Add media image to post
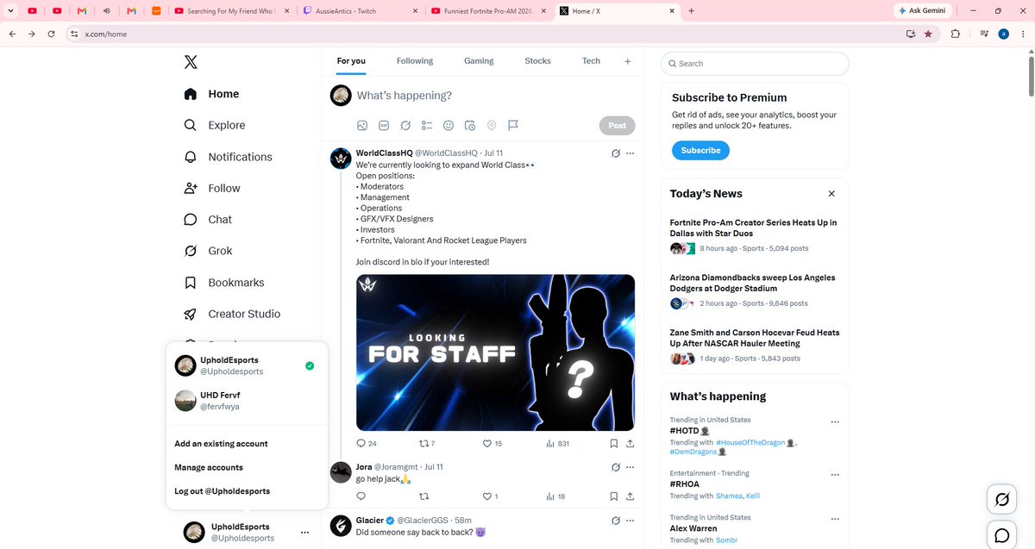Screen dimensions: 1035x549 (x=362, y=125)
